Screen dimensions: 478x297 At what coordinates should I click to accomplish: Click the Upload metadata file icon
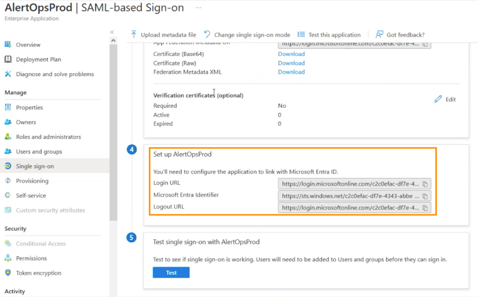[134, 35]
